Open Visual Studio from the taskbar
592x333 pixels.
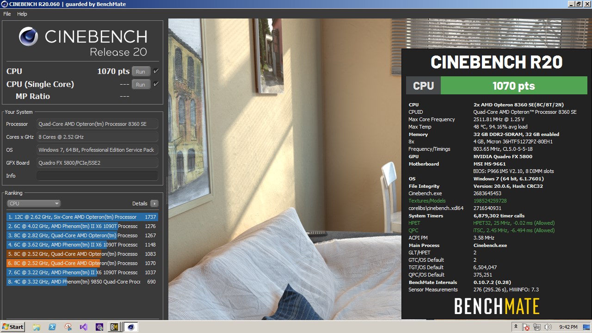click(x=83, y=327)
